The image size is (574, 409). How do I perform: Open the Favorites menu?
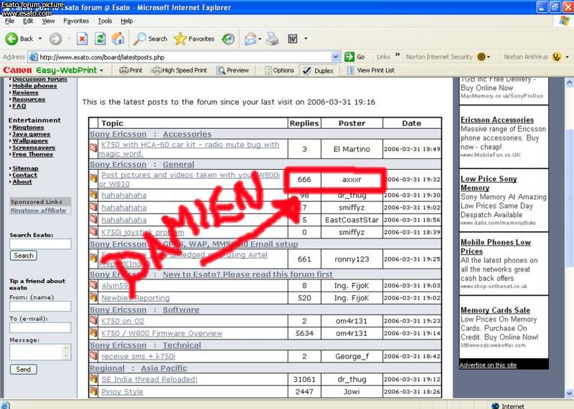pos(76,21)
